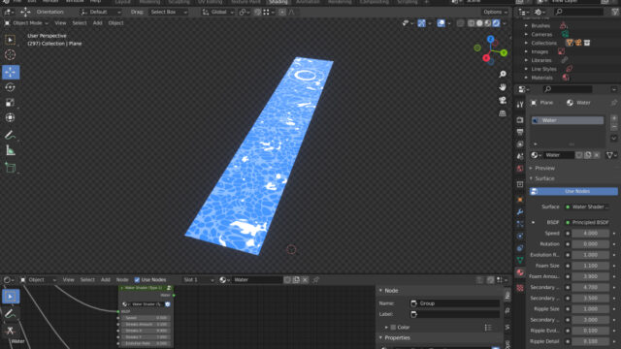Activate the 3D Cursor tool
The image size is (621, 349).
pyautogui.click(x=11, y=55)
